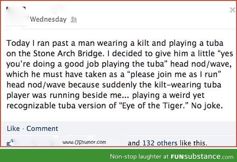The height and width of the screenshot is (162, 237).
Task: Click 'Today I ran past a man' line
Action: pos(51,43)
